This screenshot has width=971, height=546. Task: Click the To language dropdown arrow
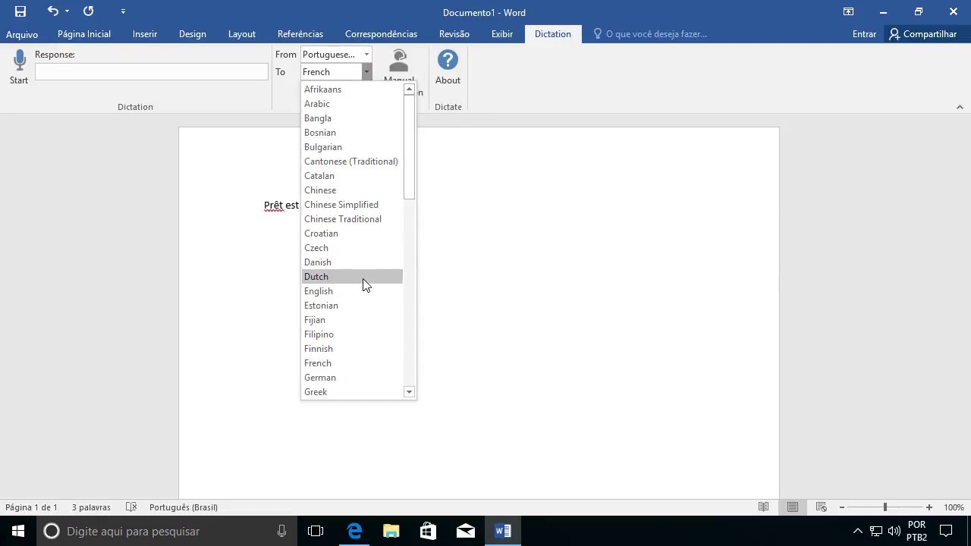(366, 72)
